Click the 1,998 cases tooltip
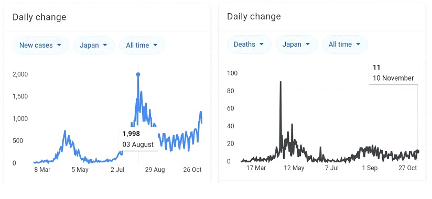Screen dimensions: 432x199 [x=138, y=139]
